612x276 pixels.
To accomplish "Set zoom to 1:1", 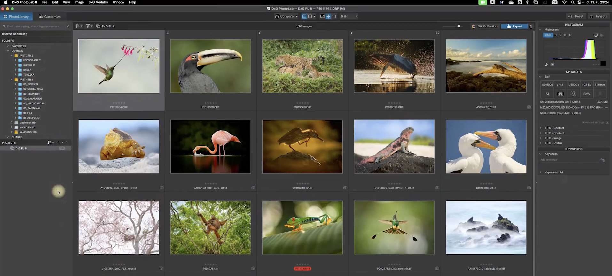I will [334, 16].
